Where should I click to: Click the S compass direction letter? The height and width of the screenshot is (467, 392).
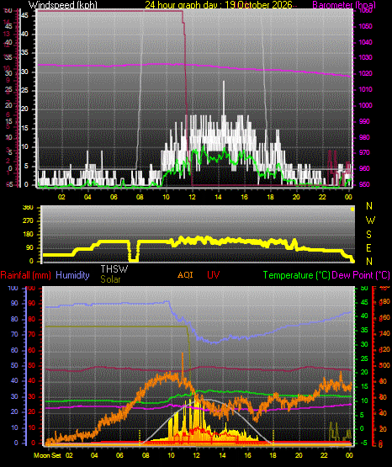click(x=368, y=235)
